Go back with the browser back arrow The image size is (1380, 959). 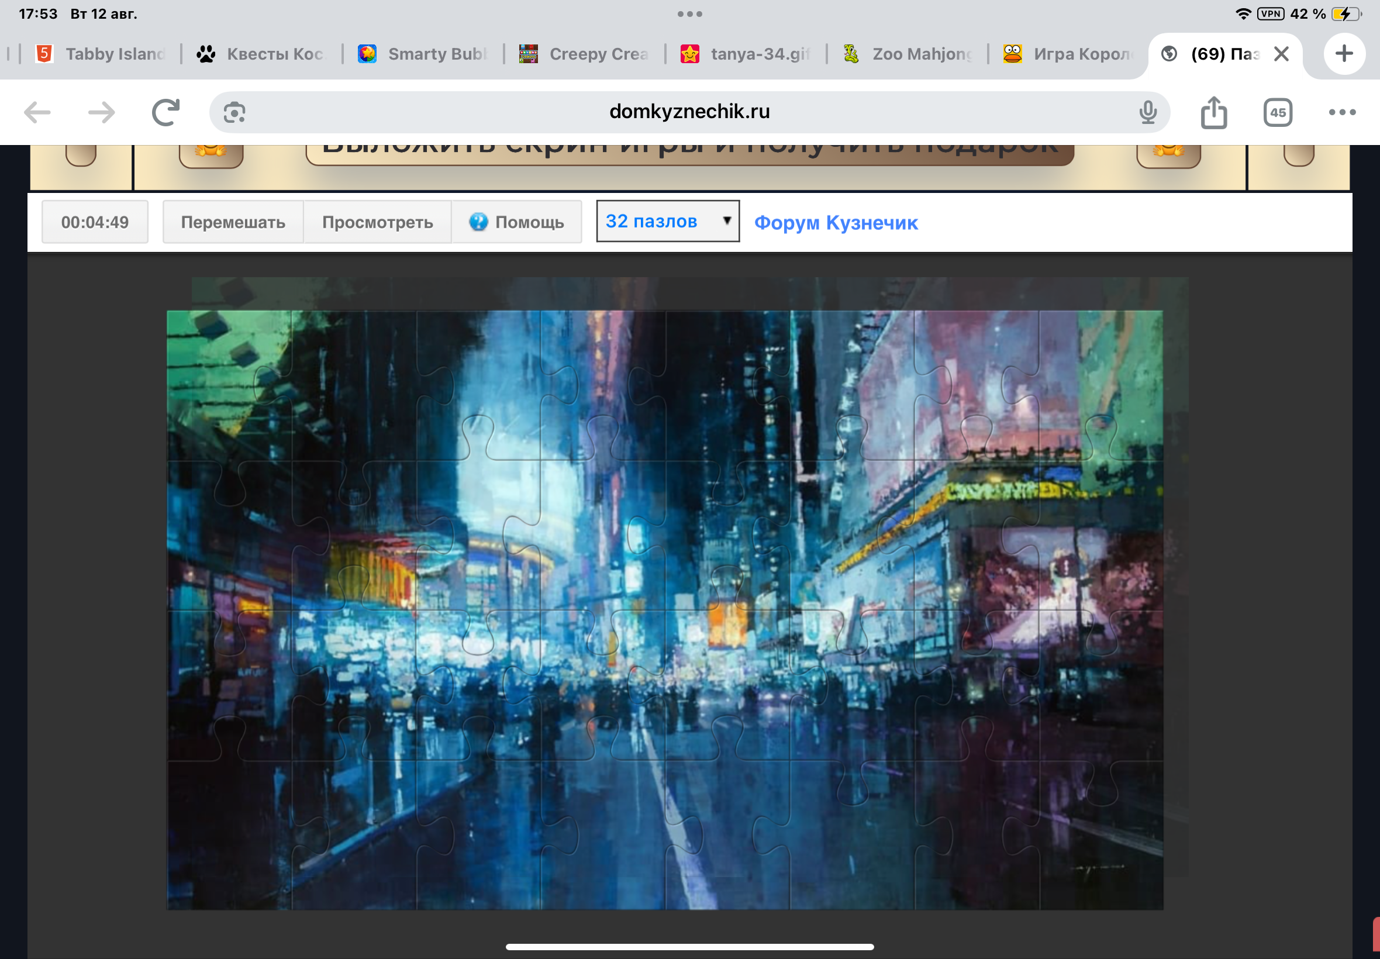[x=37, y=112]
